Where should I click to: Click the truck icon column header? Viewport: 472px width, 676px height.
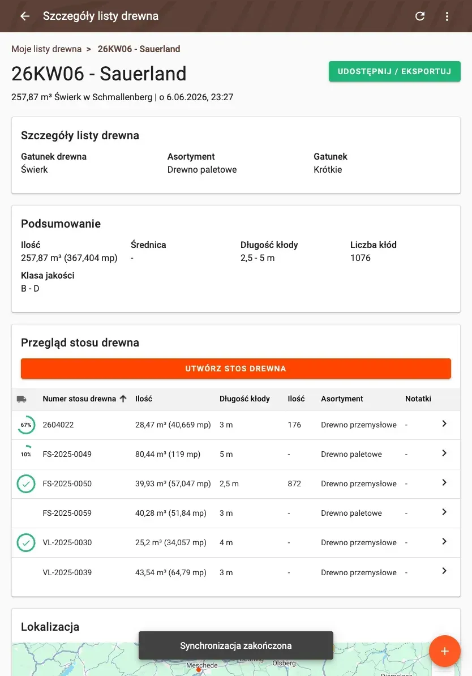click(22, 399)
